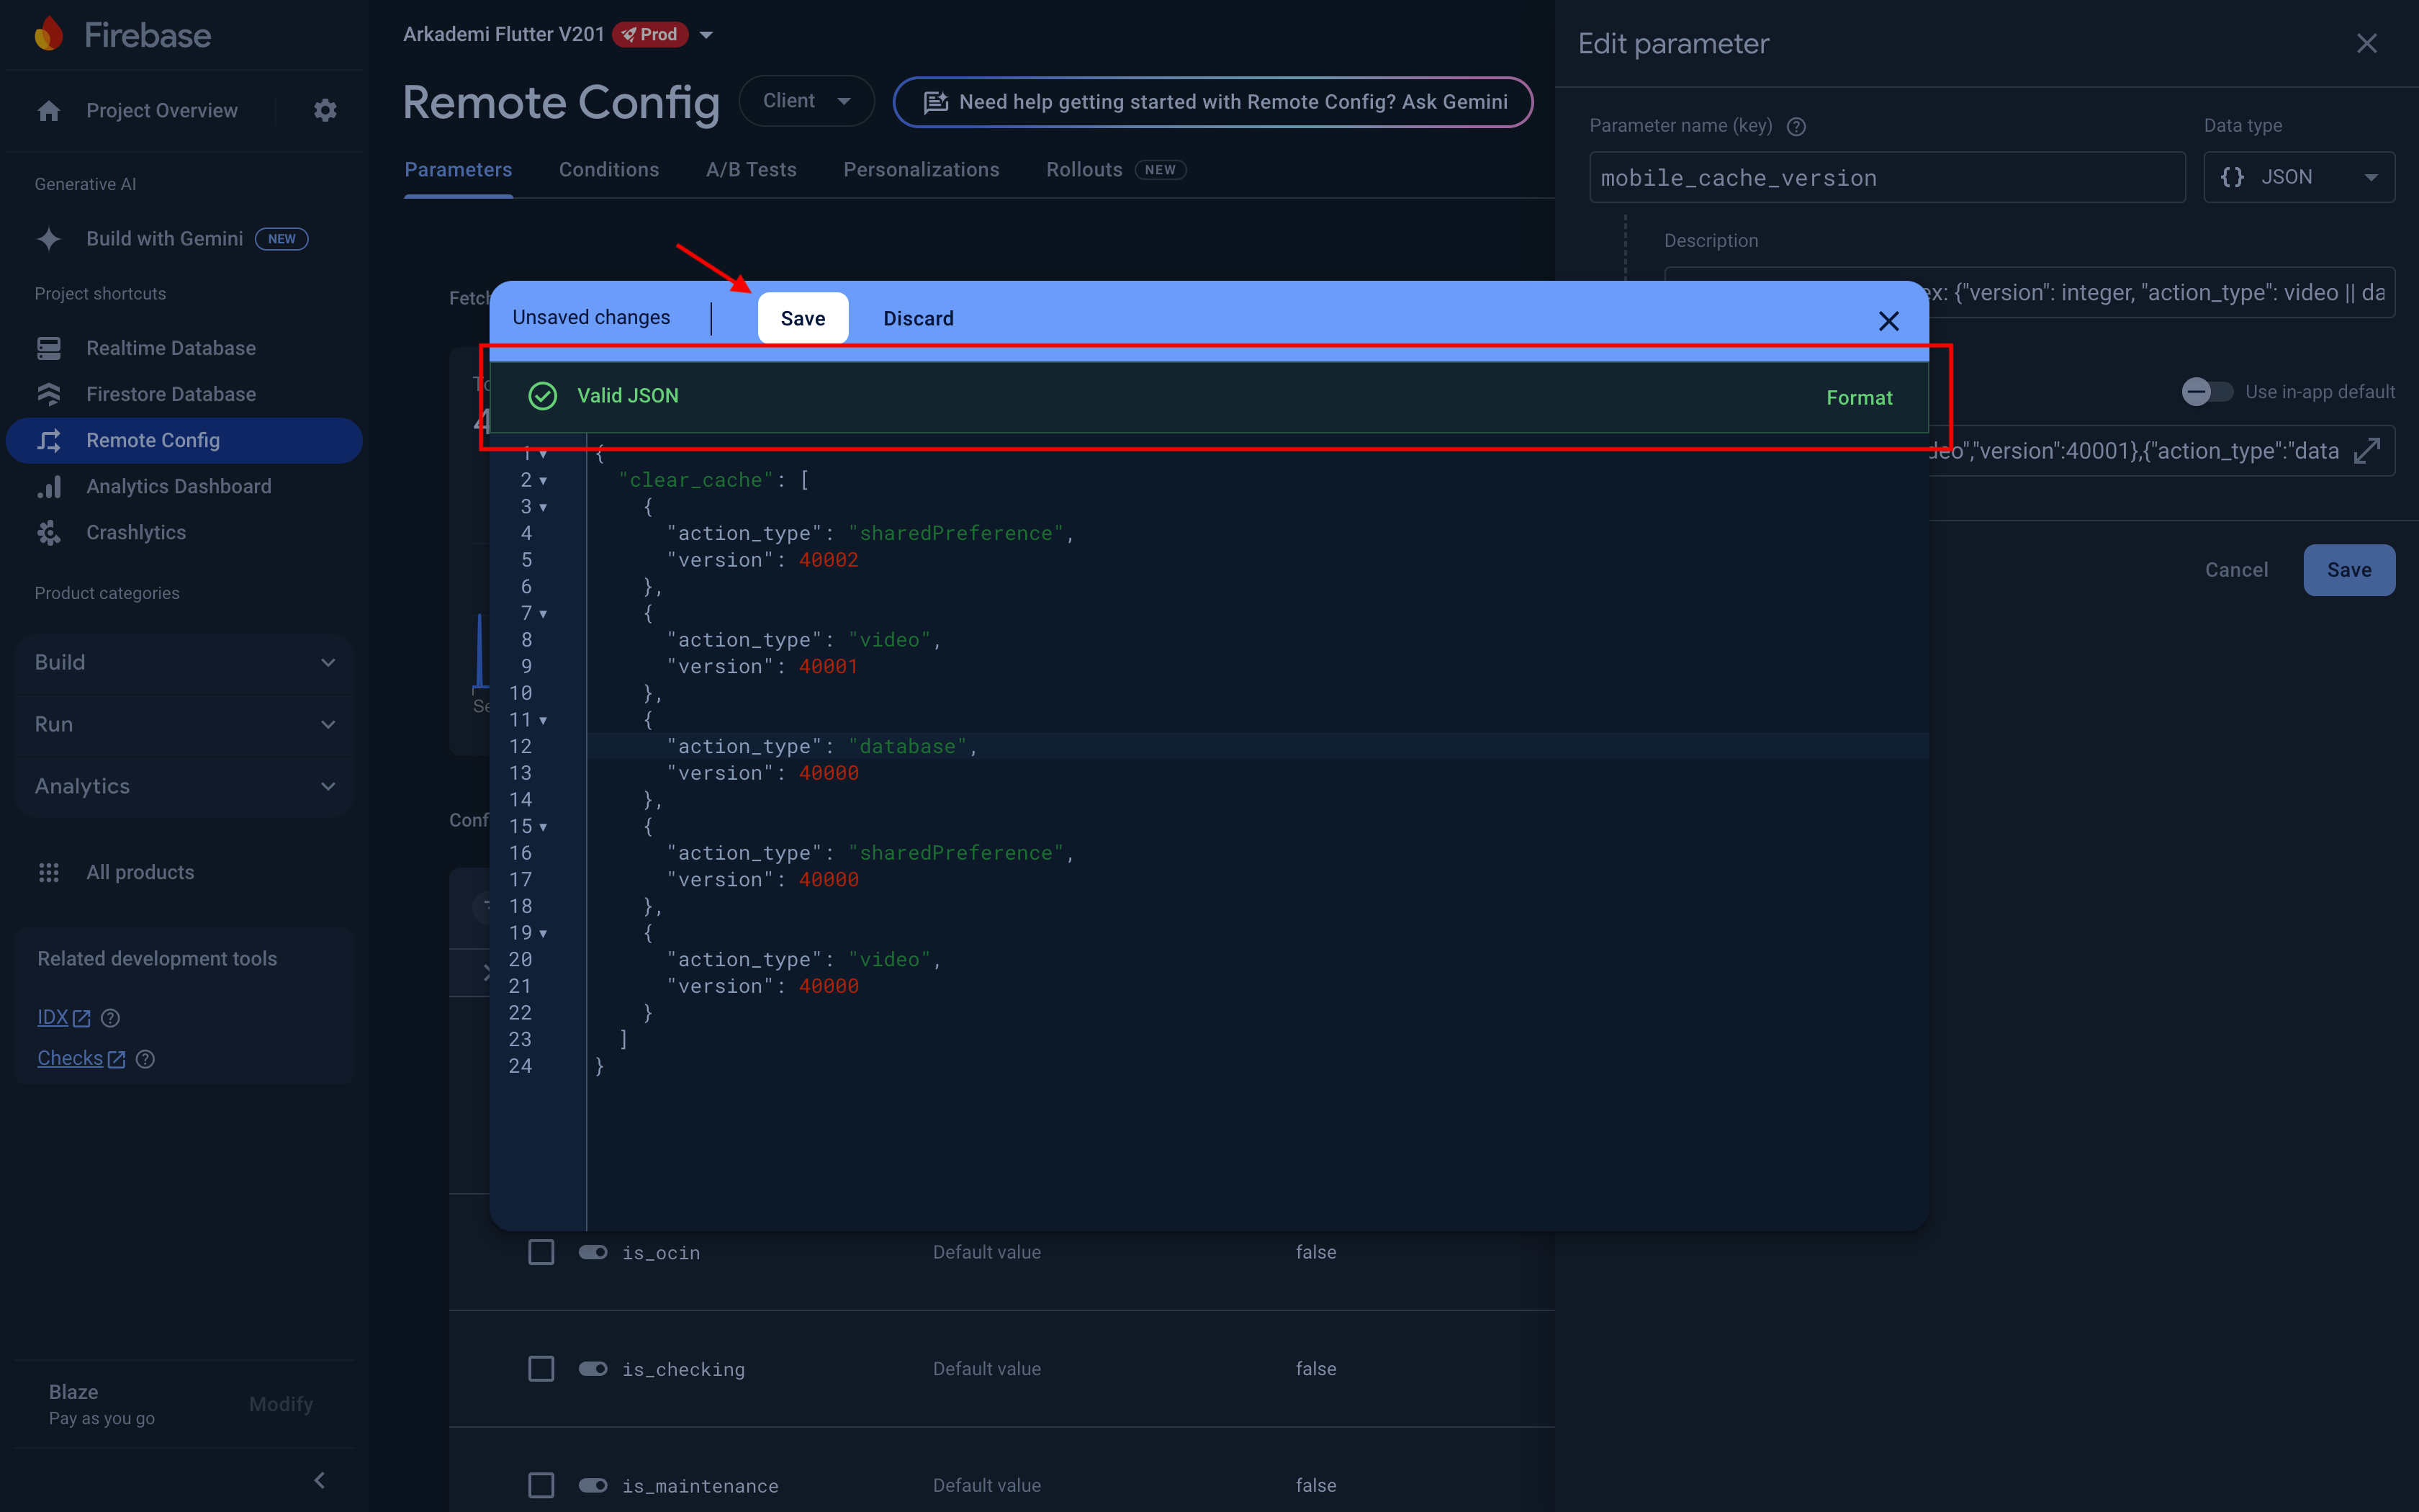Open Build with Gemini
The image size is (2419, 1512).
[164, 238]
